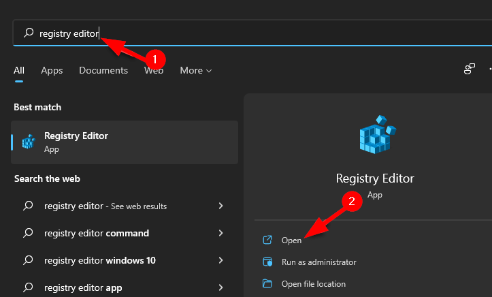Switch to the Apps tab
Image resolution: width=492 pixels, height=297 pixels.
pos(52,71)
